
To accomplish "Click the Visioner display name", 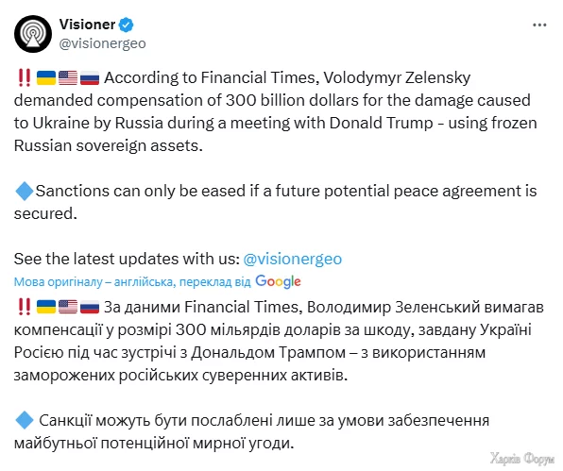I will [87, 25].
